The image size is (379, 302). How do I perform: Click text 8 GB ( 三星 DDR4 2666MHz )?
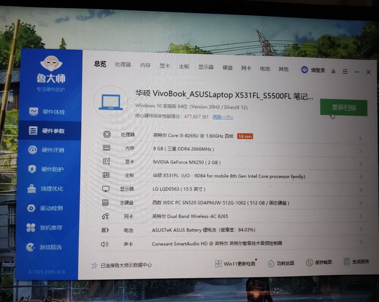point(183,149)
